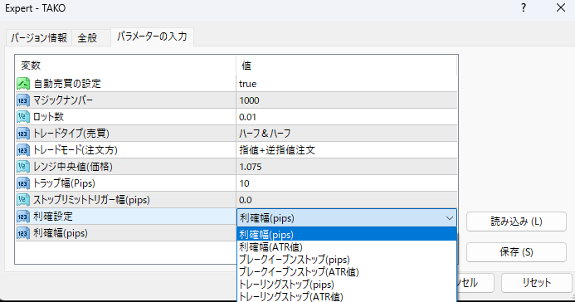This screenshot has height=302, width=575.
Task: Click the double-type icon beside ロット数
Action: (x=23, y=117)
